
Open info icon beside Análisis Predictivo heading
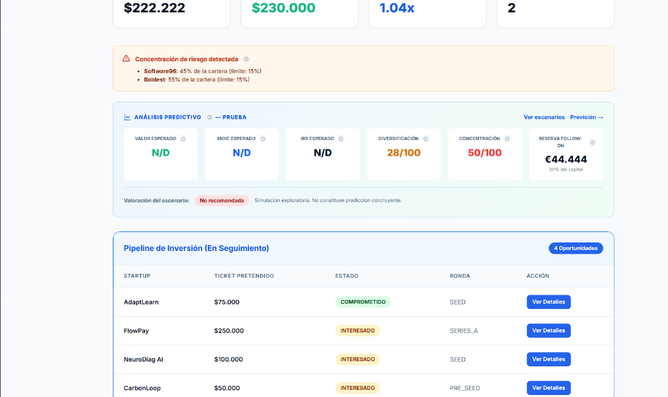[209, 117]
